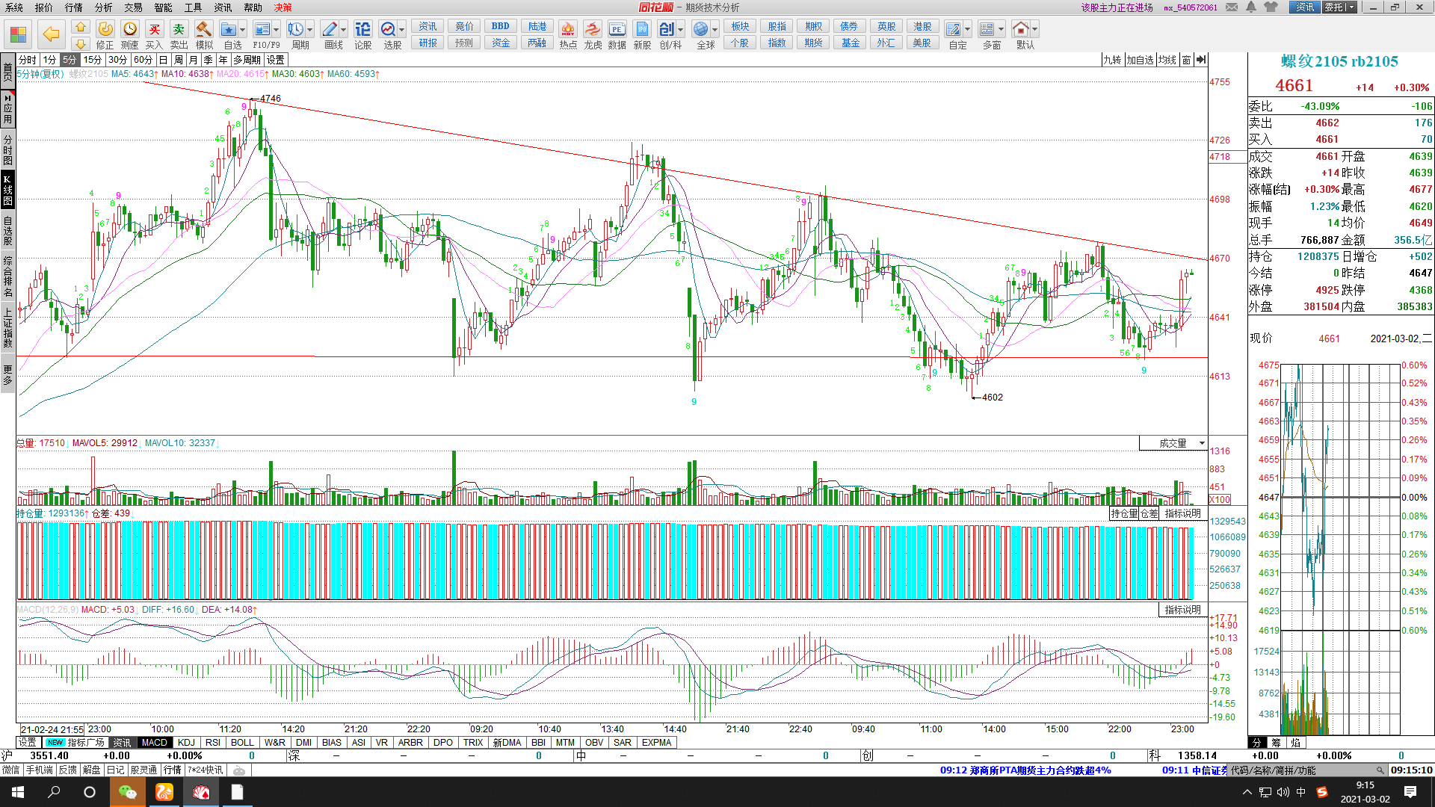This screenshot has height=807, width=1435.
Task: Switch chart period to 15分
Action: coord(92,60)
